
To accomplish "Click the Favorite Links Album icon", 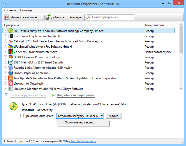I will [11, 67].
